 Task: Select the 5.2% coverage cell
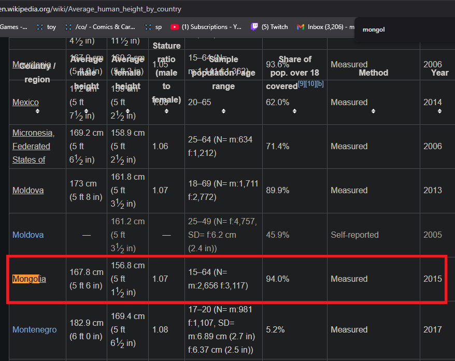pyautogui.click(x=295, y=330)
